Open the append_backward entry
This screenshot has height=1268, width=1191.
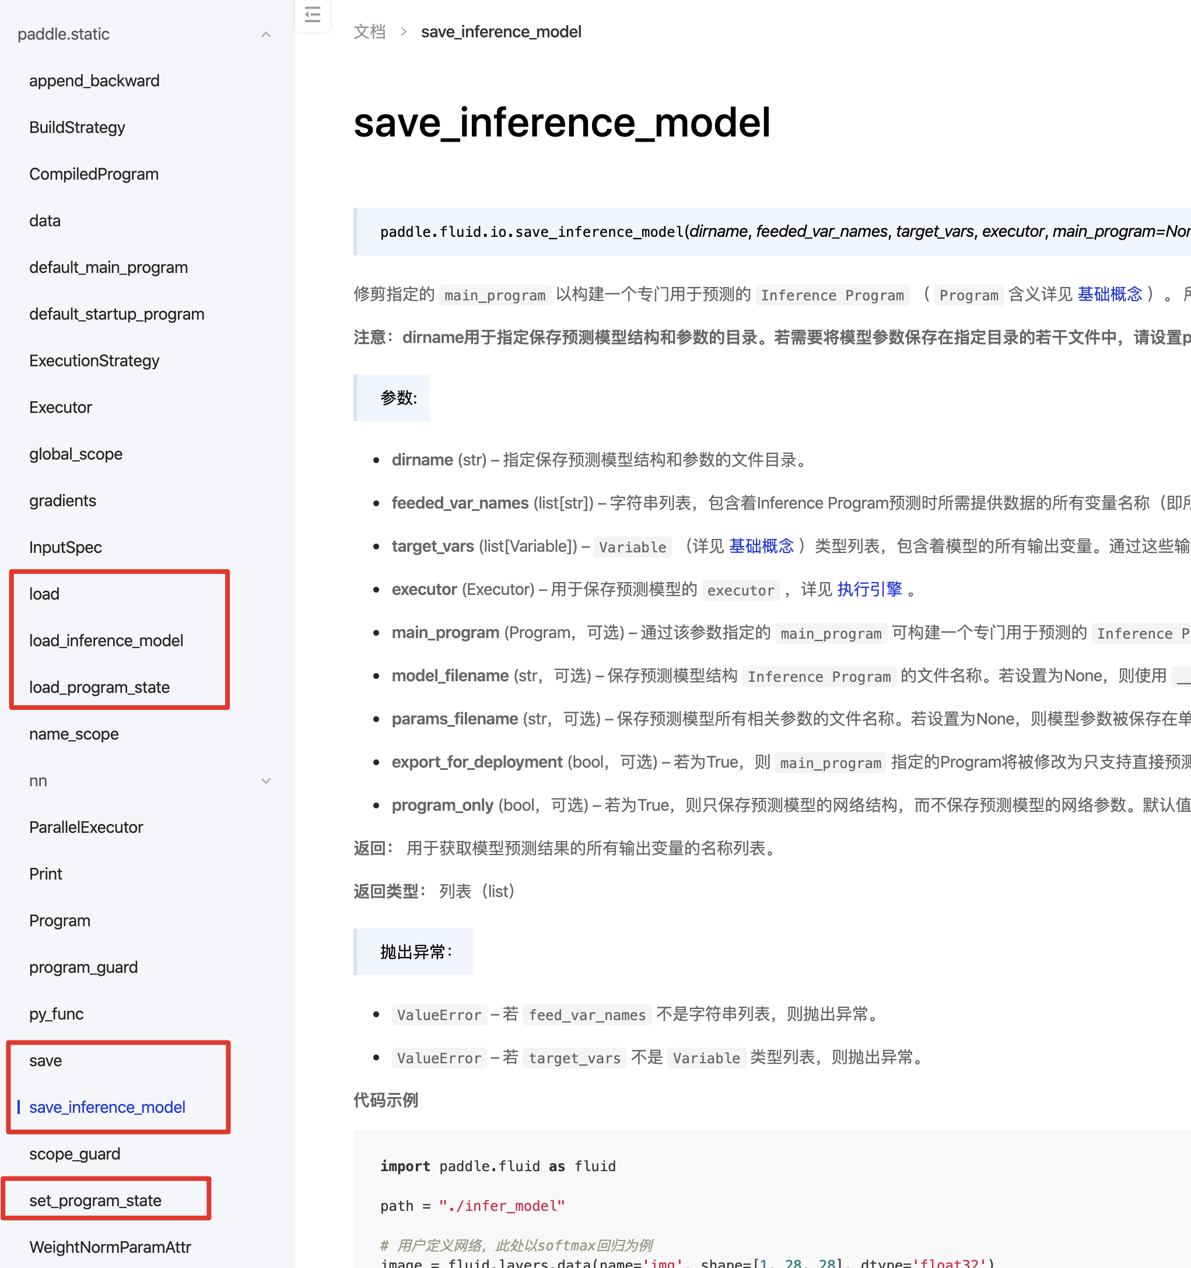[94, 81]
